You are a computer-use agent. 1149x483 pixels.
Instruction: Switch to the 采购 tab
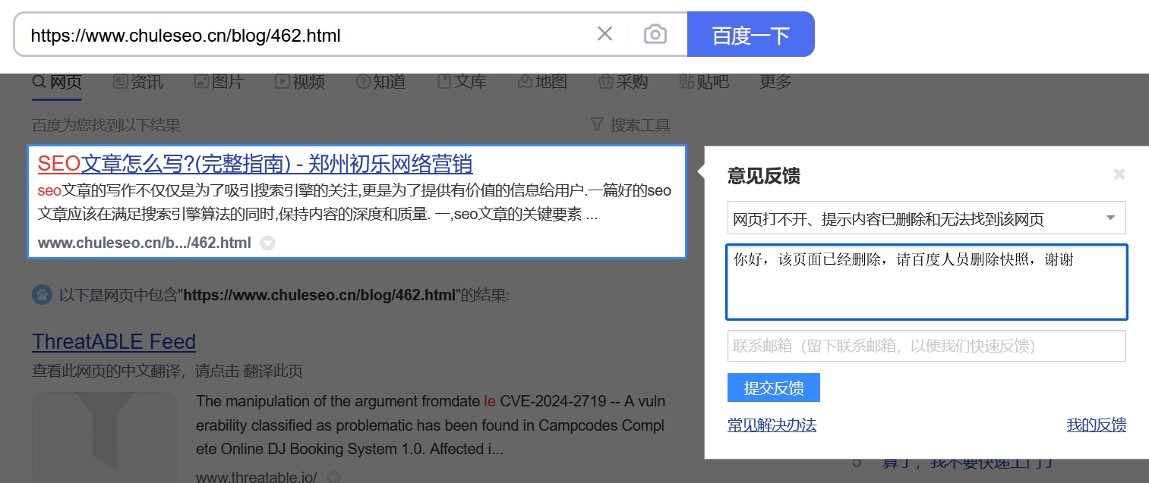(x=623, y=82)
